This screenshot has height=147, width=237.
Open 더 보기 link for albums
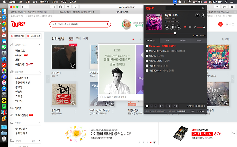pyautogui.click(x=226, y=39)
